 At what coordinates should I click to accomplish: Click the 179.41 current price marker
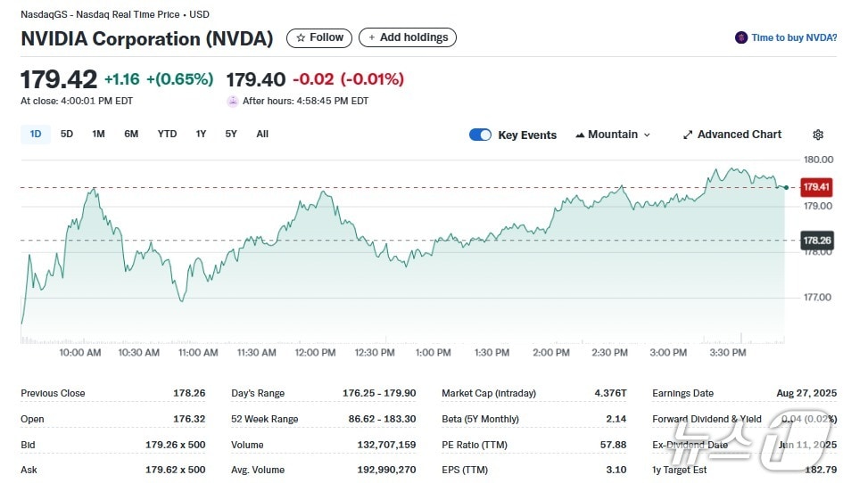[816, 187]
